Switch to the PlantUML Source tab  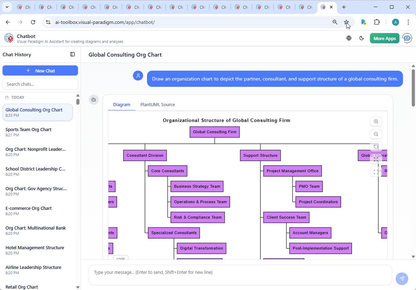point(157,104)
